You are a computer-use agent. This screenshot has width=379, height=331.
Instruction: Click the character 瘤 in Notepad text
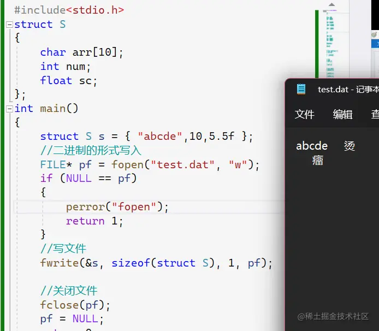click(317, 160)
